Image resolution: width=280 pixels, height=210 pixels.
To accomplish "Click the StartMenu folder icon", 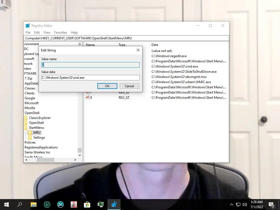I will [26, 128].
